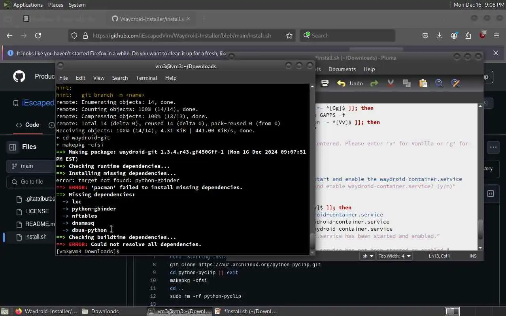Screen dimensions: 506x316
Task: Click the tracking protection shield icon
Action: [74, 36]
